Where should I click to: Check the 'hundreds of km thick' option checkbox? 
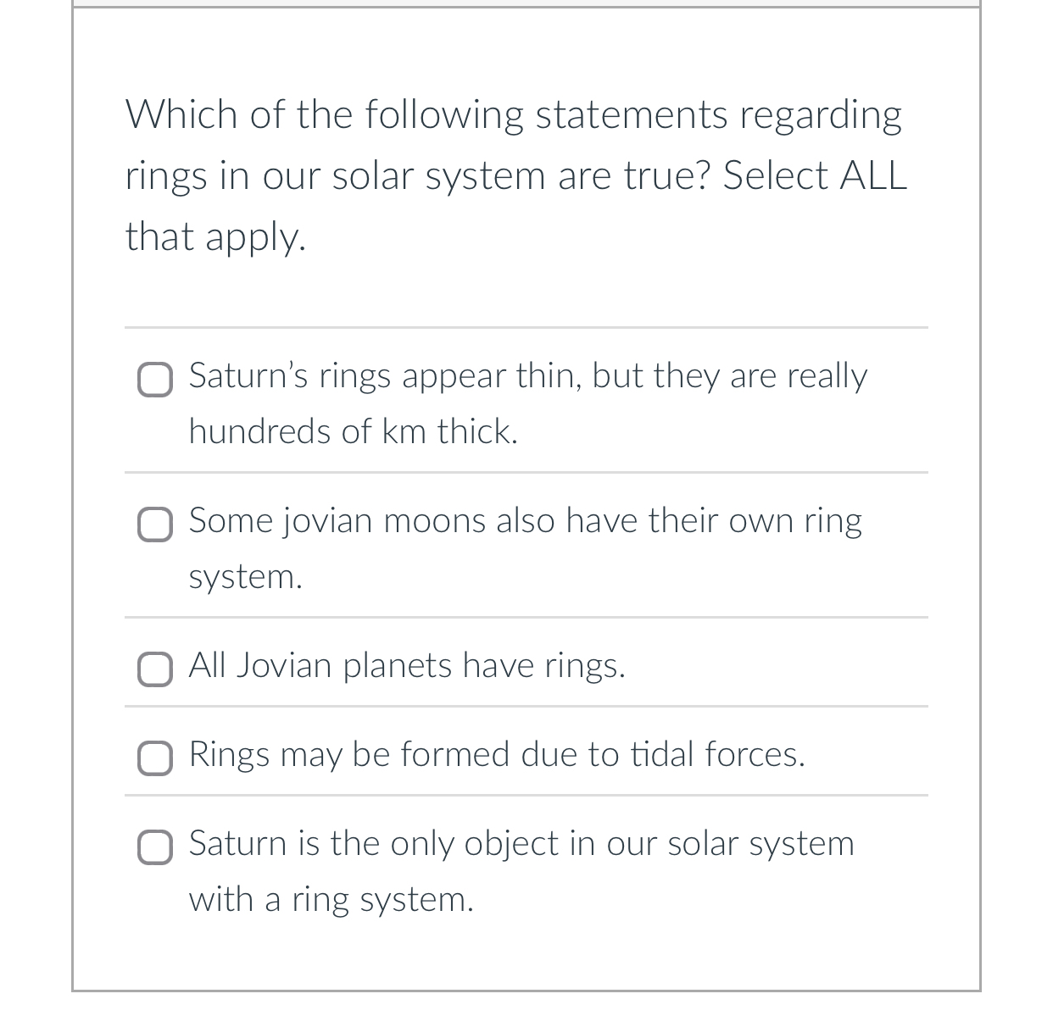click(x=155, y=380)
